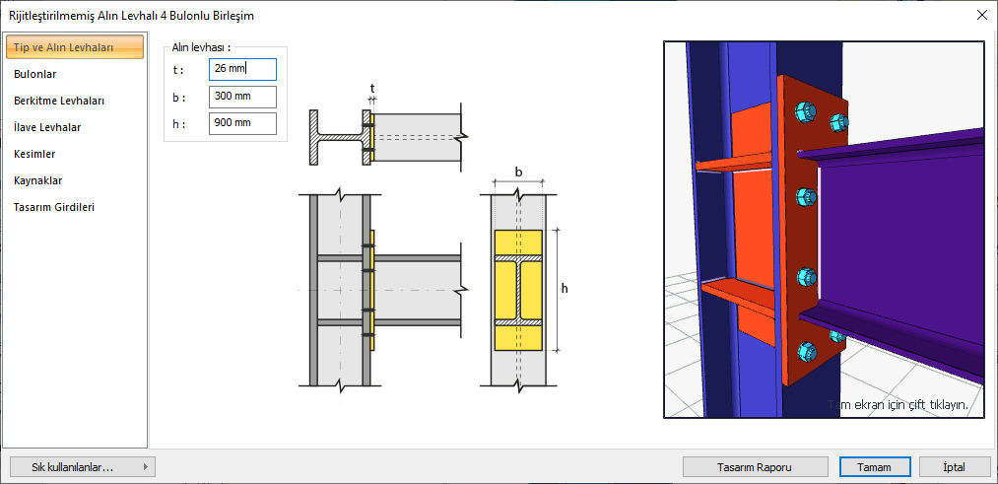Image resolution: width=998 pixels, height=484 pixels.
Task: Click the plate thickness t input field
Action: click(x=242, y=69)
